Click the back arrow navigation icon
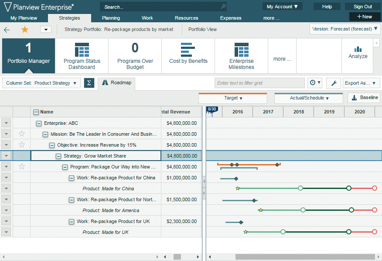Screen dimensions: 382x261 click(7, 30)
